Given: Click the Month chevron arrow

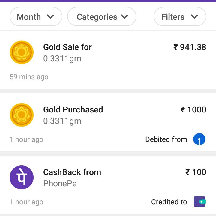Looking at the screenshot, I should tap(50, 17).
